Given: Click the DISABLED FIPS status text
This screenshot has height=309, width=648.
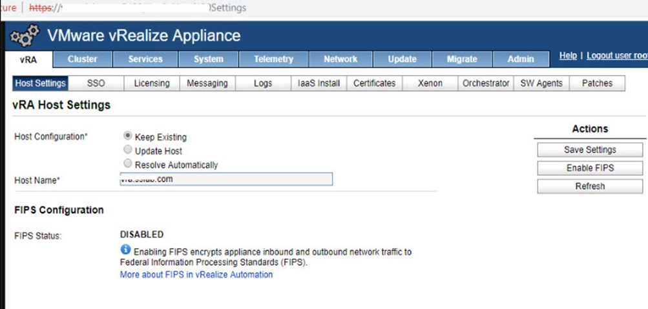Looking at the screenshot, I should click(141, 235).
